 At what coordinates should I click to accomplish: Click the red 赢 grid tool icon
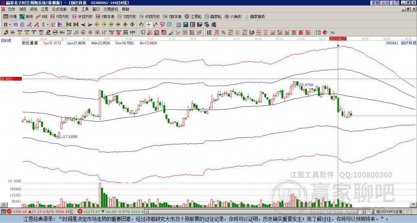click(119, 33)
